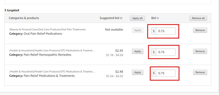Click greyed-out Apply for Oral Pain Relief Medications
219x95 pixels.
click(138, 30)
